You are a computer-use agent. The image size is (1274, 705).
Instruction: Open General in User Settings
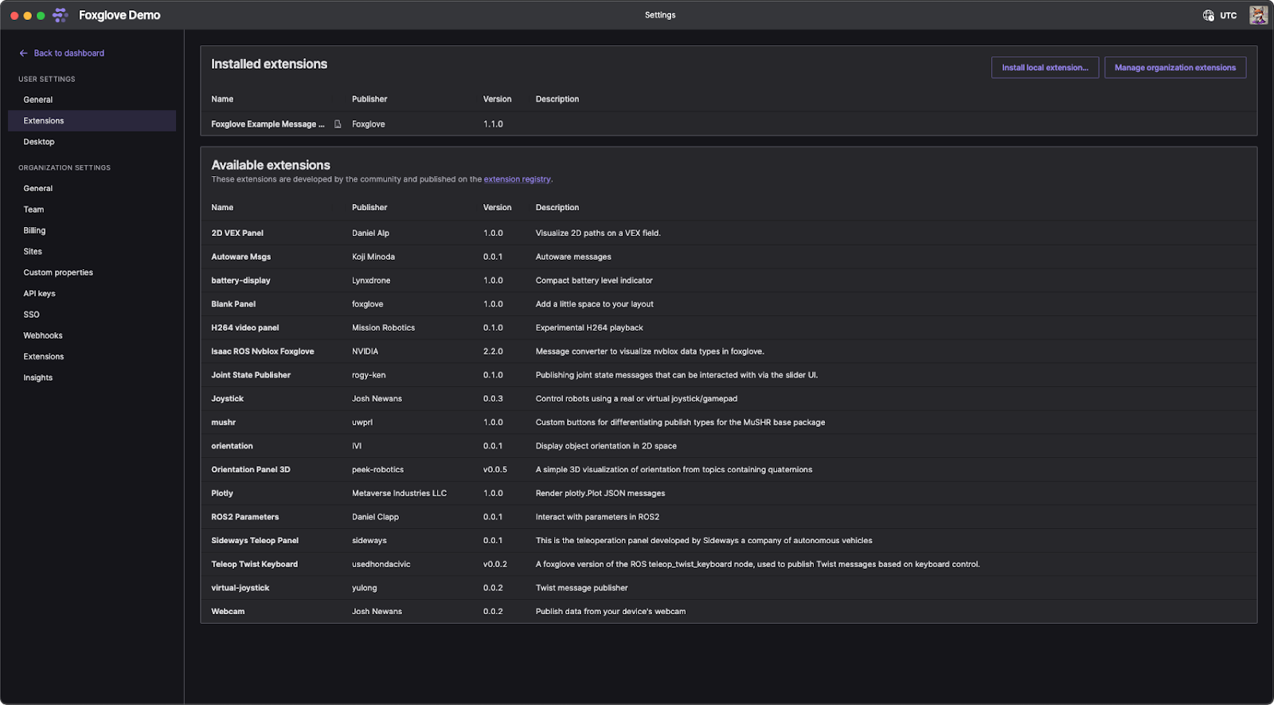[38, 100]
